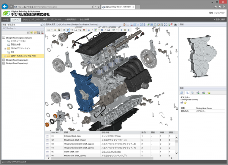Open the カタログ menu tab

(x=16, y=19)
